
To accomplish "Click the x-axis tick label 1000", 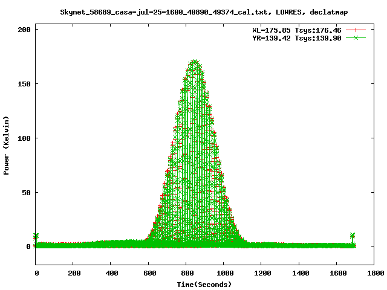I will pyautogui.click(x=225, y=273).
